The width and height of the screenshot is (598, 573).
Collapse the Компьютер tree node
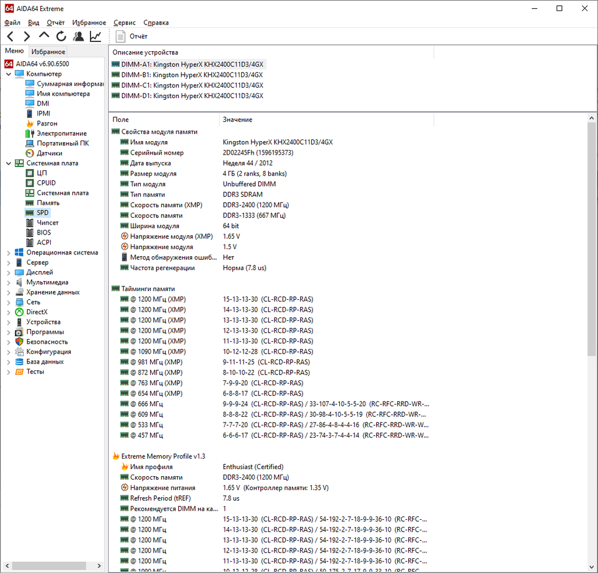point(9,74)
